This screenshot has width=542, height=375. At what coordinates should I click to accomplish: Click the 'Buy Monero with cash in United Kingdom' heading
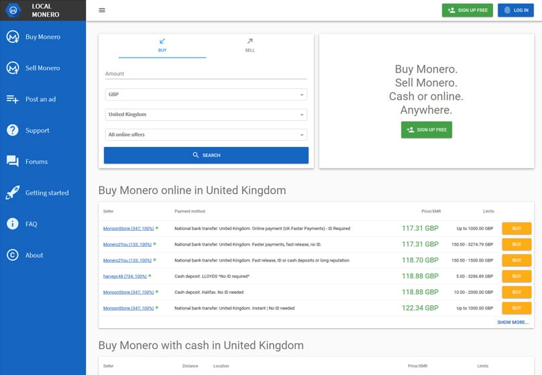click(x=201, y=345)
